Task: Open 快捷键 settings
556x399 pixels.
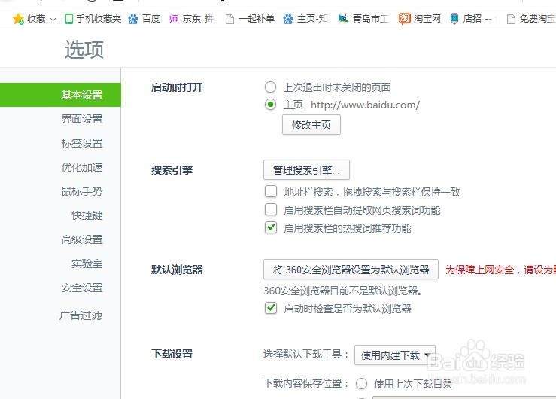Action: point(87,215)
